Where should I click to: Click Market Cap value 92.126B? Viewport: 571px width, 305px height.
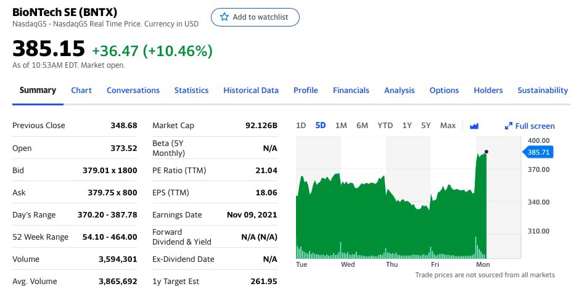[261, 126]
